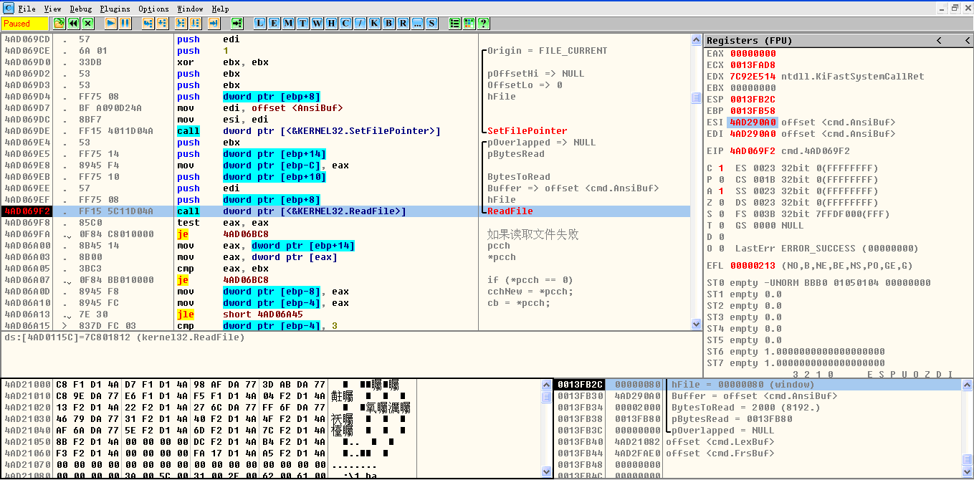Open the Plugins menu
This screenshot has width=974, height=480.
(x=115, y=9)
